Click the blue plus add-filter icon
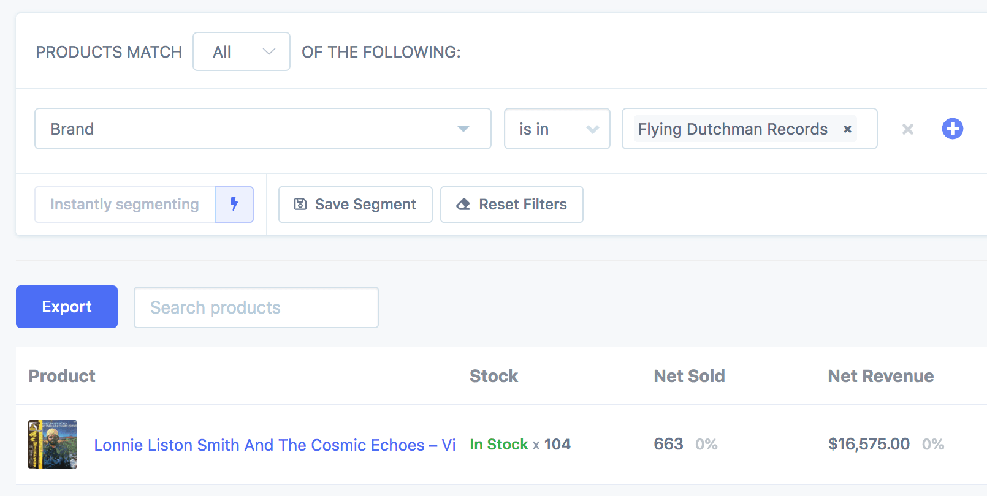The image size is (987, 496). tap(952, 129)
